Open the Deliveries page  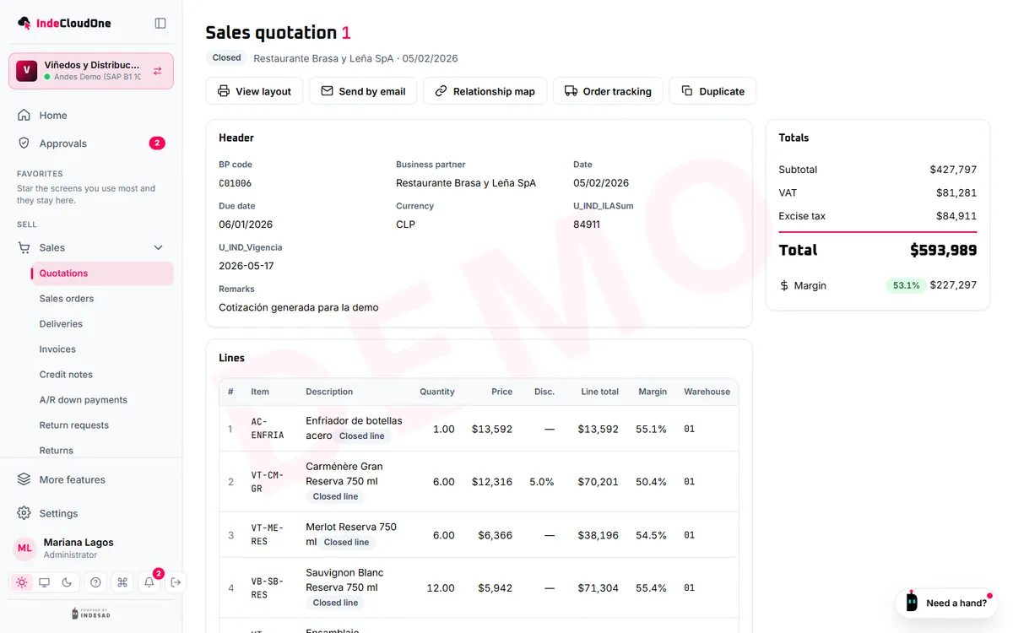(101, 324)
